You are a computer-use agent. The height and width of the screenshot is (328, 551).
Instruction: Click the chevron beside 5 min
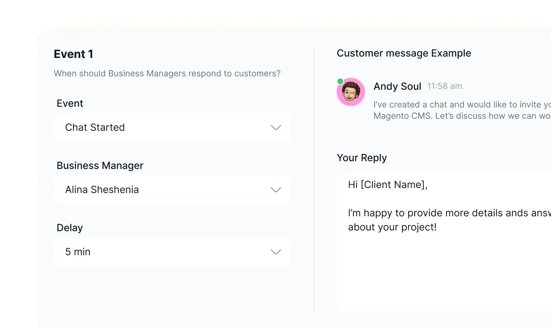275,252
